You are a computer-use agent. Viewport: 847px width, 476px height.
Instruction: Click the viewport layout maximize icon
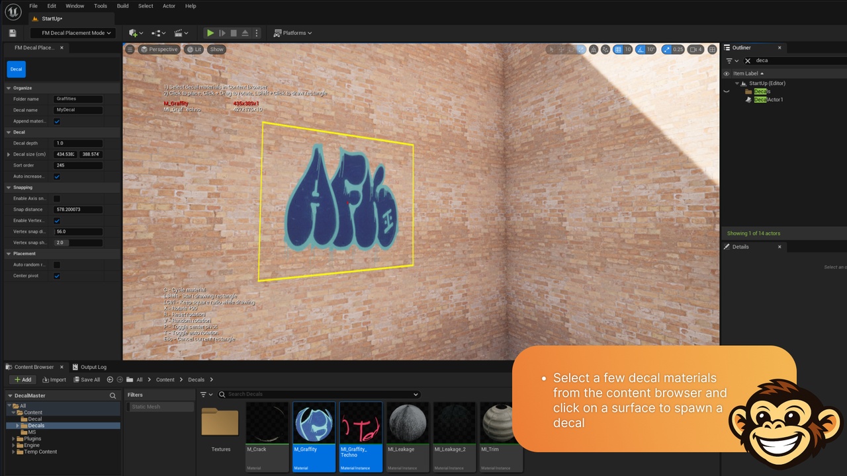tap(713, 50)
